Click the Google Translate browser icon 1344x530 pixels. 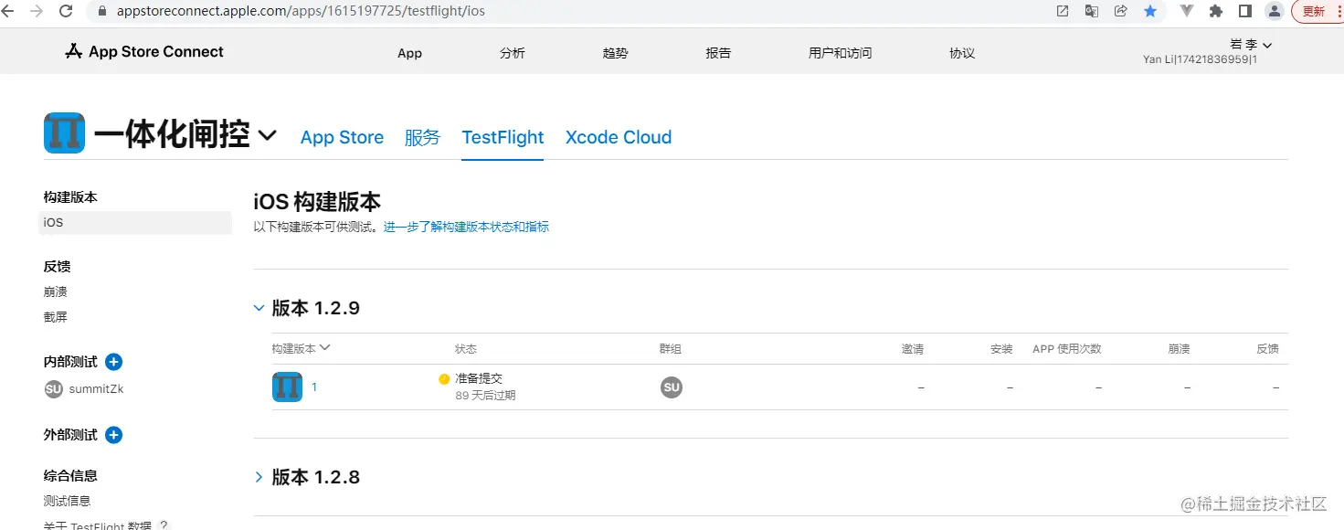pyautogui.click(x=1091, y=12)
